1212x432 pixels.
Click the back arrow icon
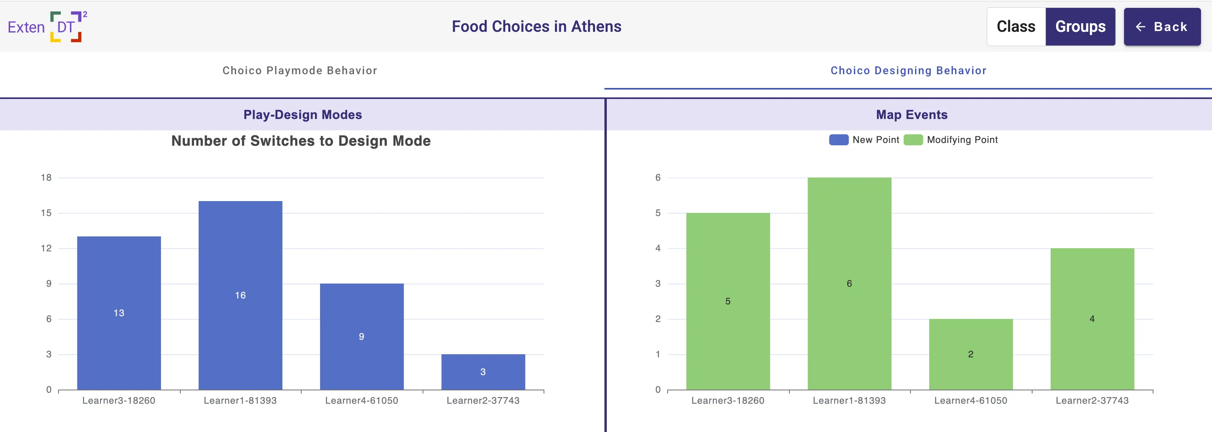pyautogui.click(x=1141, y=27)
